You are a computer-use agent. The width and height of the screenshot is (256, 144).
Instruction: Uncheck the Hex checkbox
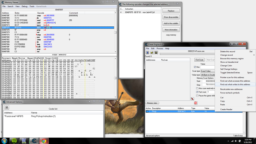195,67
